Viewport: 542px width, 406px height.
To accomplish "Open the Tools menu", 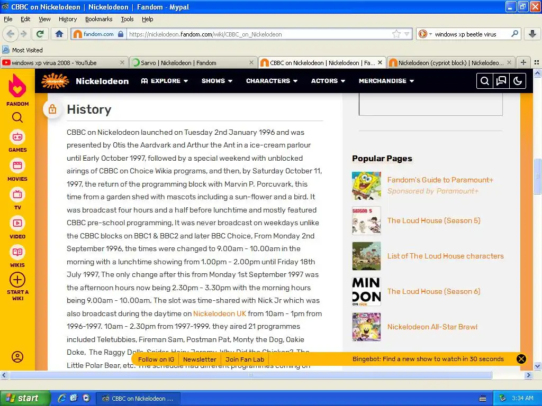I will (x=127, y=19).
